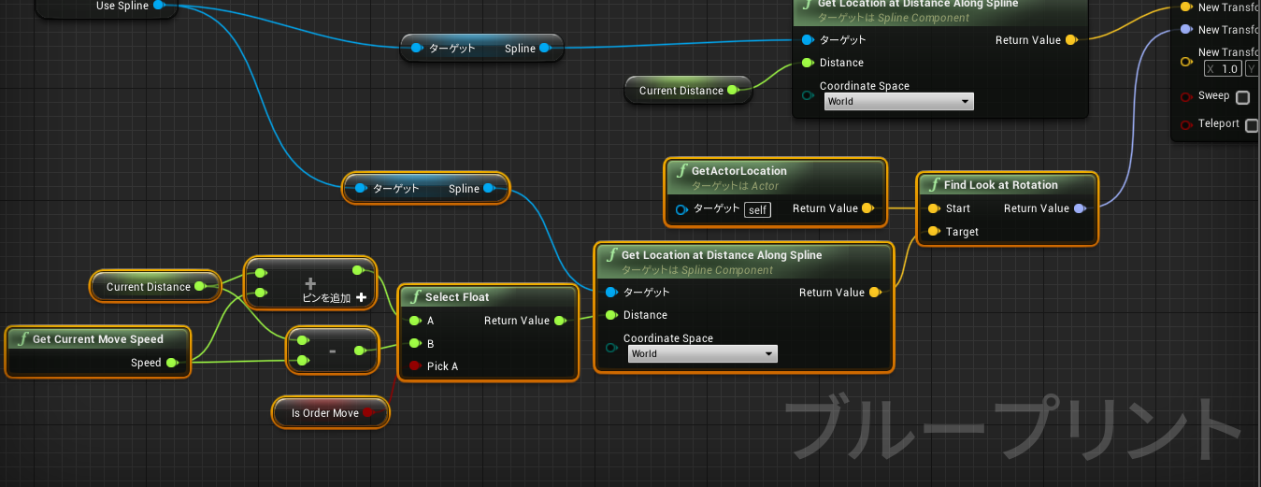Click the Teleport input pin
The width and height of the screenshot is (1261, 487).
pos(1186,124)
